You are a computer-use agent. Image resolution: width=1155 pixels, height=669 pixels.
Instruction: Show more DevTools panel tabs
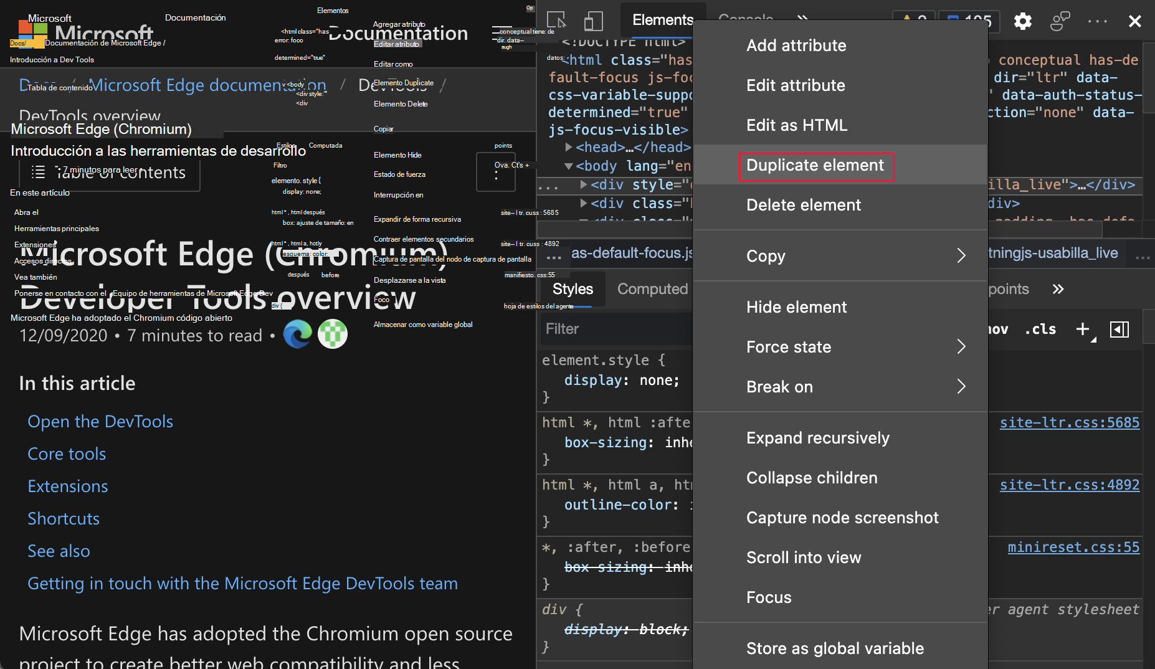[802, 20]
